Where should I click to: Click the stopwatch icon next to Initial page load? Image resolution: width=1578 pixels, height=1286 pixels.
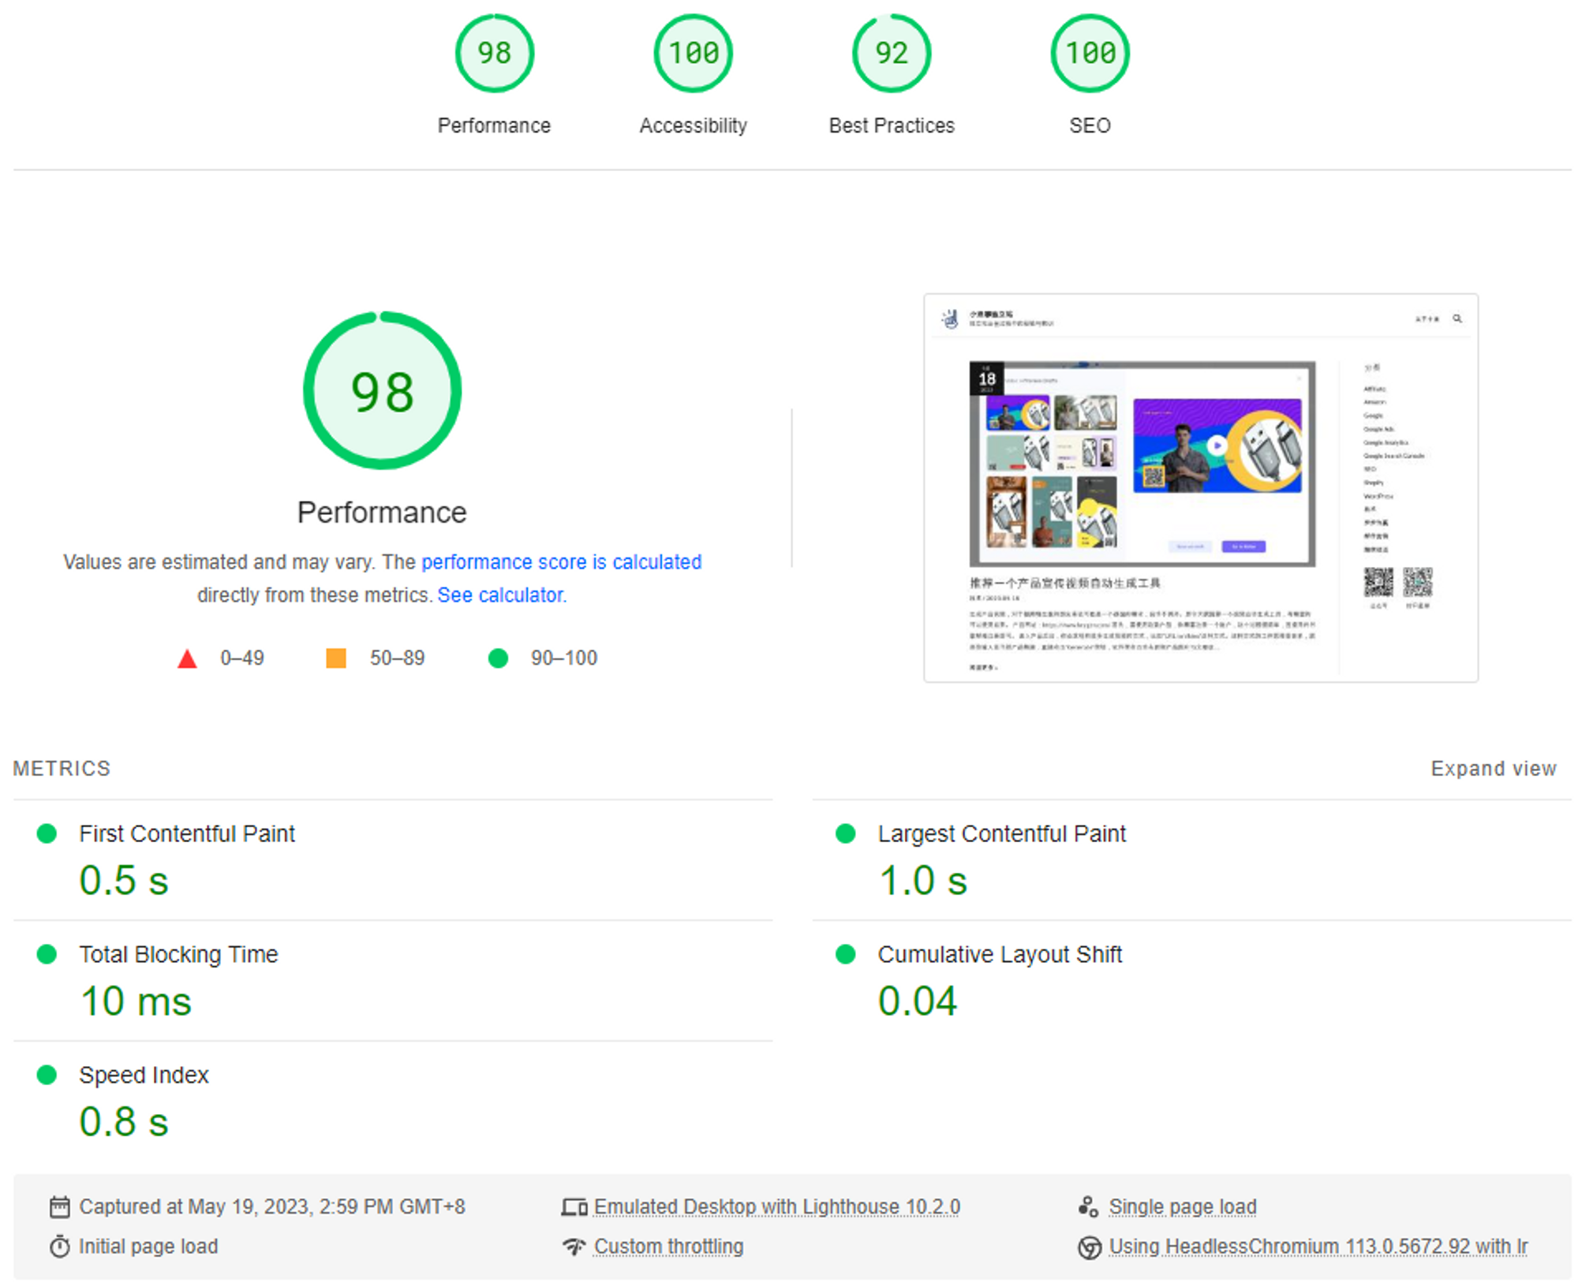pos(59,1247)
